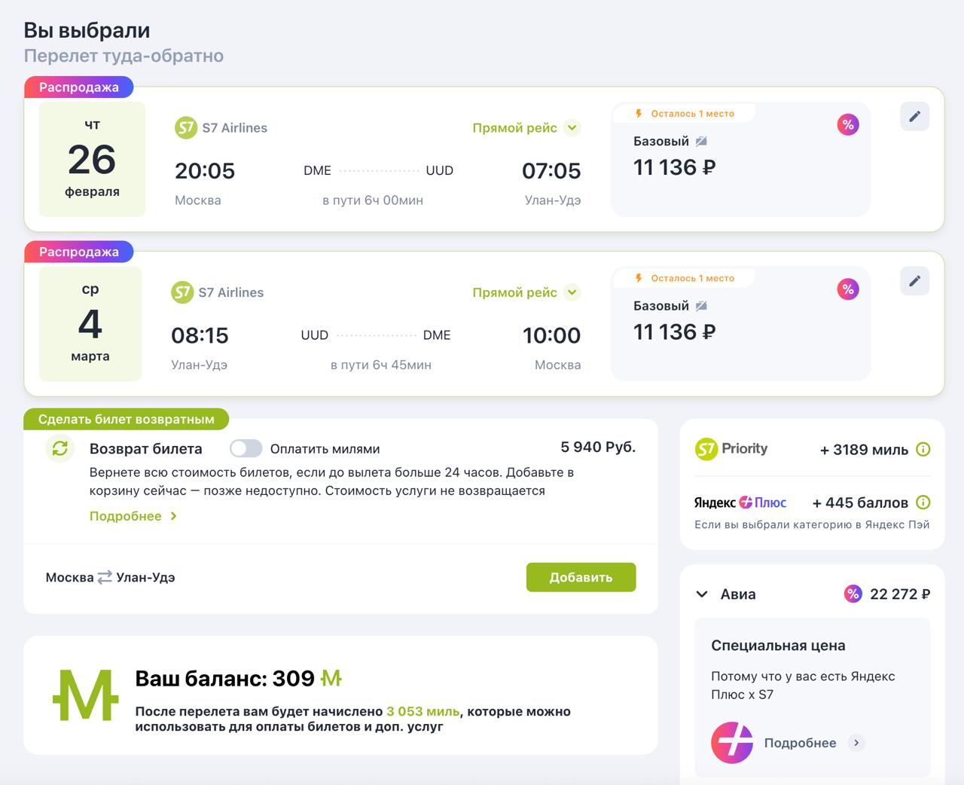This screenshot has height=785, width=964.
Task: Edit the 26 февраля outbound flight
Action: (914, 117)
